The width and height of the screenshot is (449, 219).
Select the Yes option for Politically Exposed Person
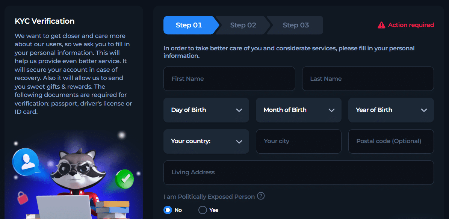(x=203, y=210)
